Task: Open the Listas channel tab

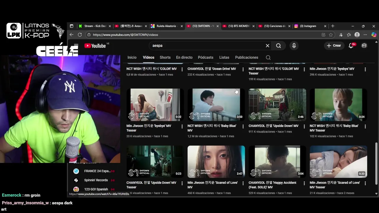Action: click(x=224, y=57)
